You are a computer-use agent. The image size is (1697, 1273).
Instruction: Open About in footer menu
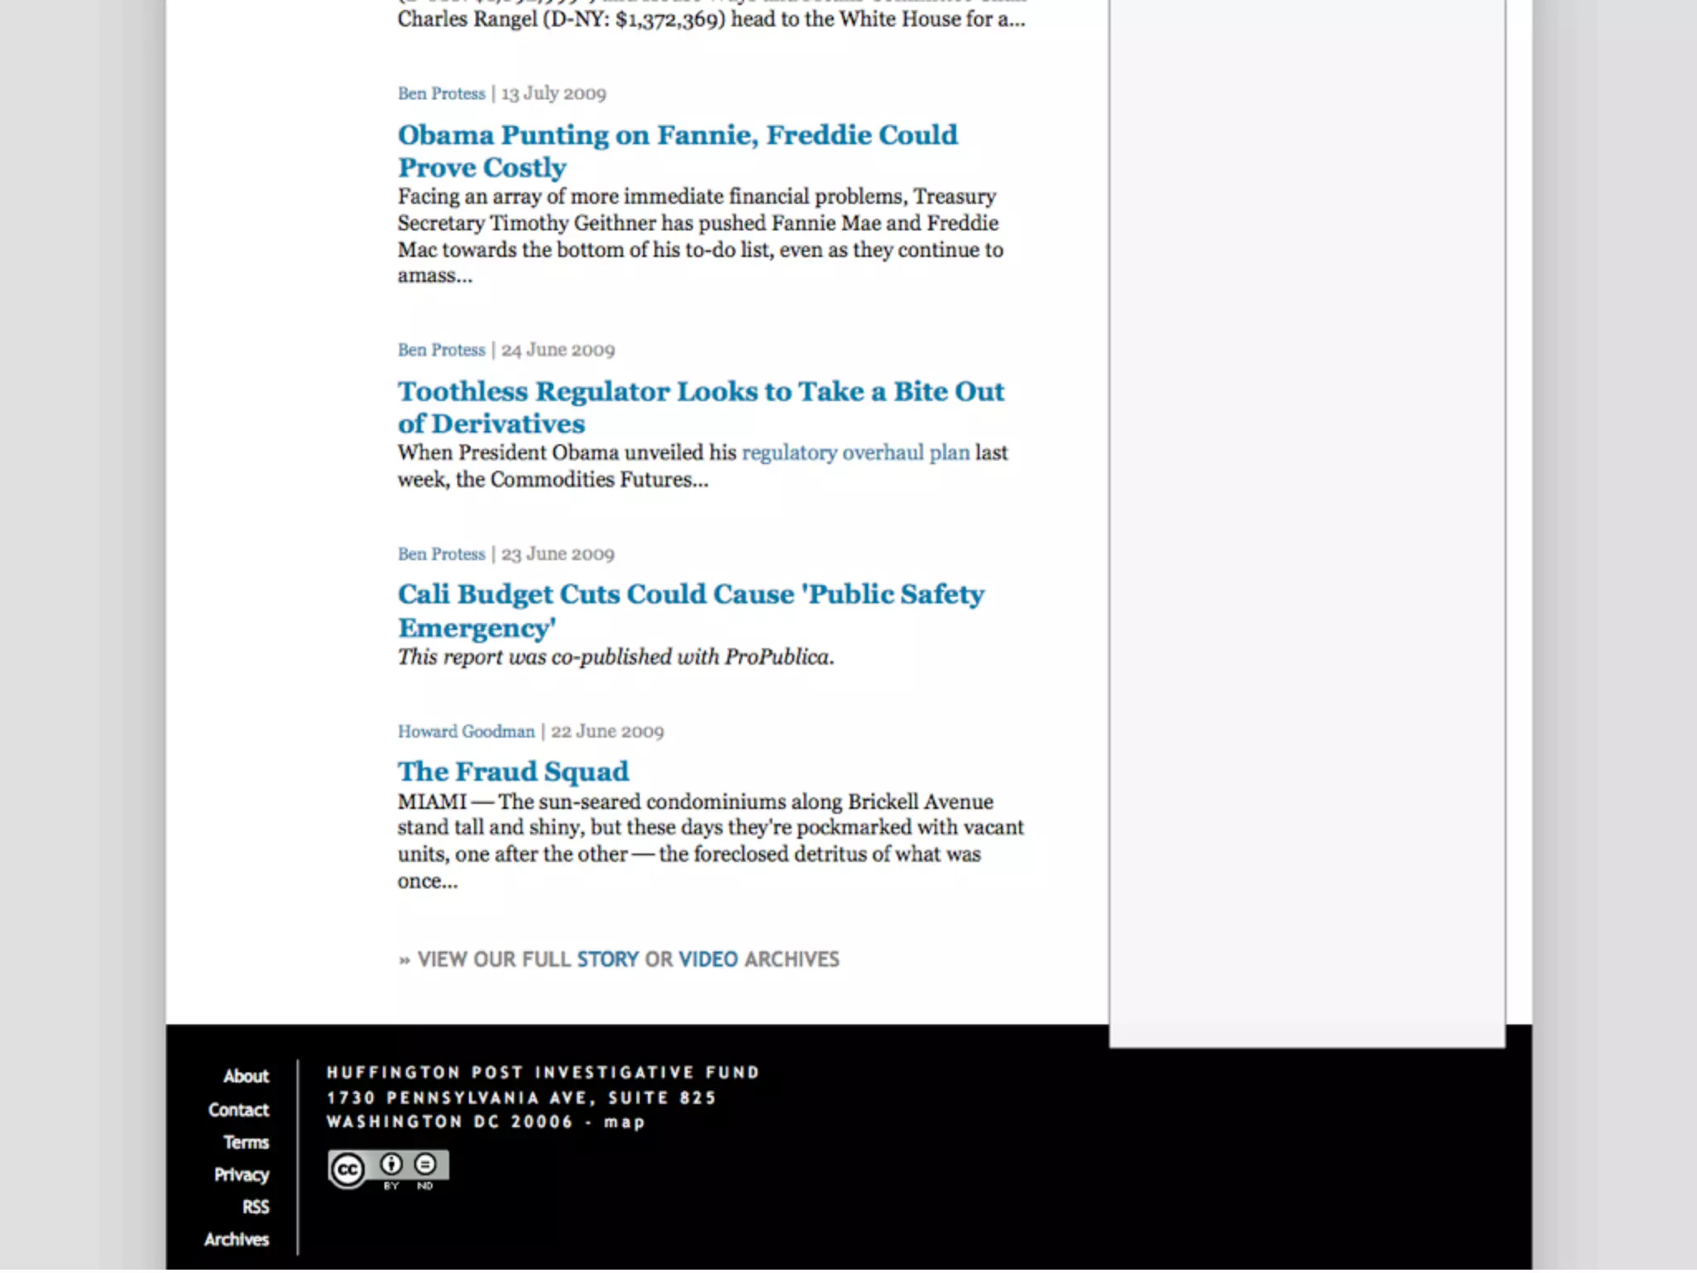(x=246, y=1076)
